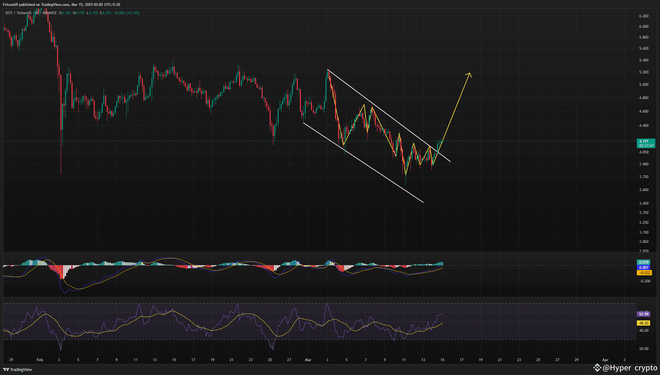Click the @Hyper crypto watermark text
This screenshot has width=660, height=375.
630,368
